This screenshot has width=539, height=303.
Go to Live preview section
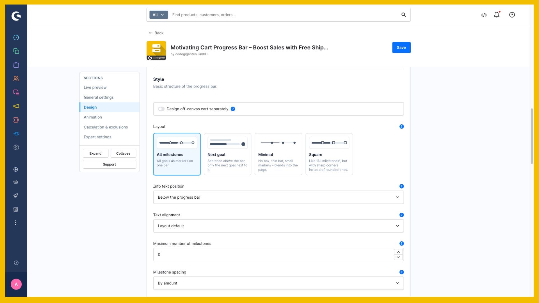pos(109,88)
